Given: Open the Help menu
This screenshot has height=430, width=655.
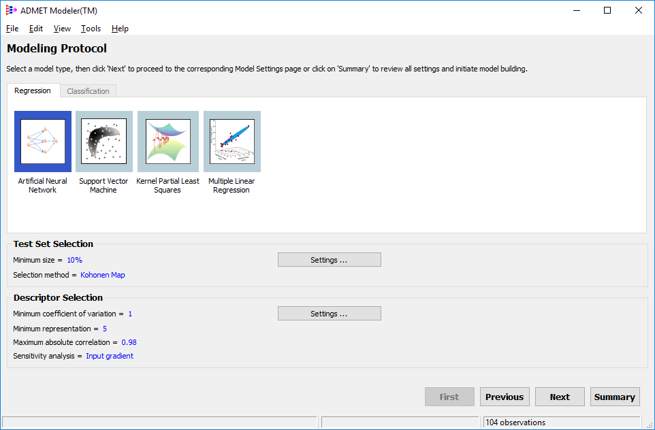Looking at the screenshot, I should pos(120,29).
